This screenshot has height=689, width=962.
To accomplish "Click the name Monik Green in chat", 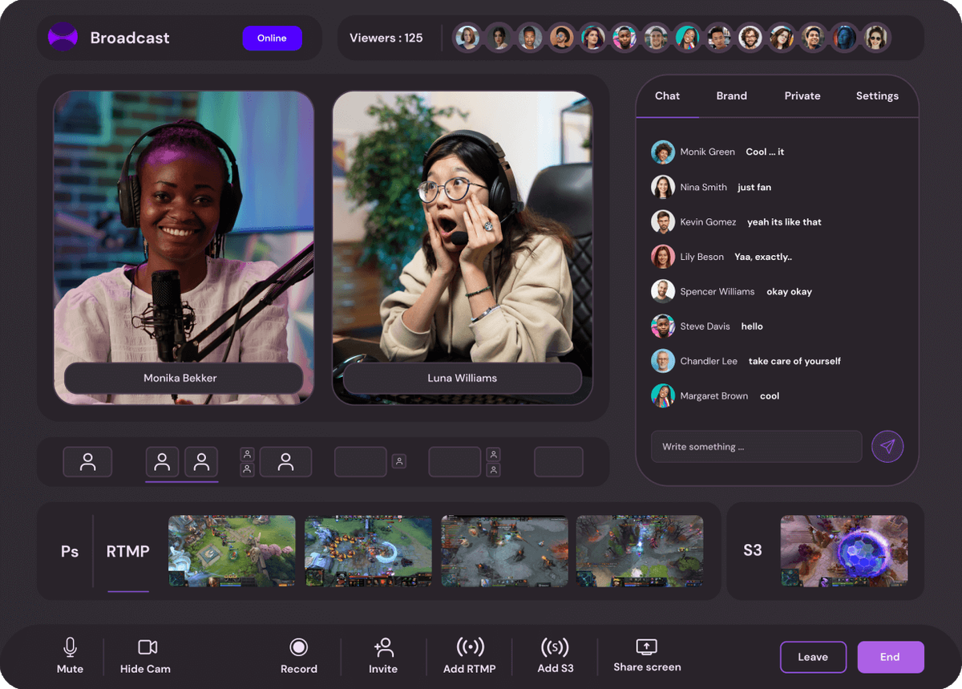I will [x=707, y=152].
